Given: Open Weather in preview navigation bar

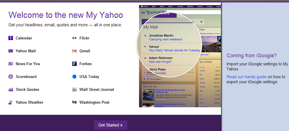Looking at the screenshot, I should tap(190, 6).
